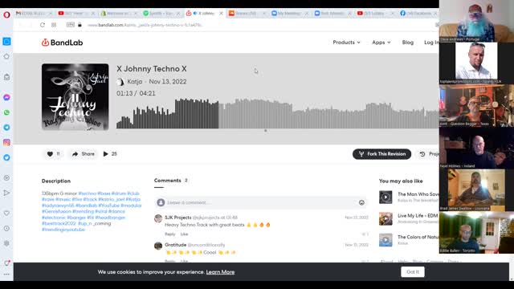
Task: Share this track
Action: (84, 154)
